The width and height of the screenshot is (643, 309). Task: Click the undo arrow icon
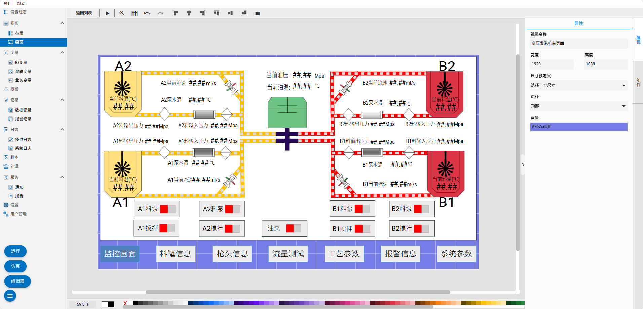click(x=147, y=13)
